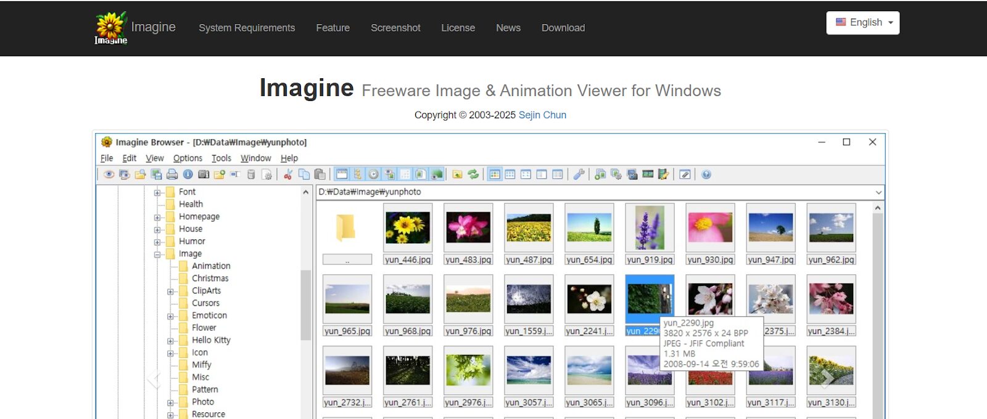The image size is (987, 419).
Task: Click the green Refresh arrows icon
Action: coord(473,174)
